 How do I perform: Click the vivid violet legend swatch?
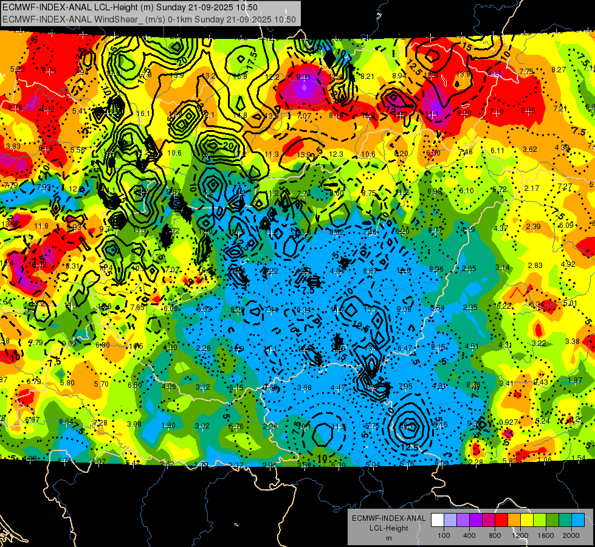tap(476, 520)
